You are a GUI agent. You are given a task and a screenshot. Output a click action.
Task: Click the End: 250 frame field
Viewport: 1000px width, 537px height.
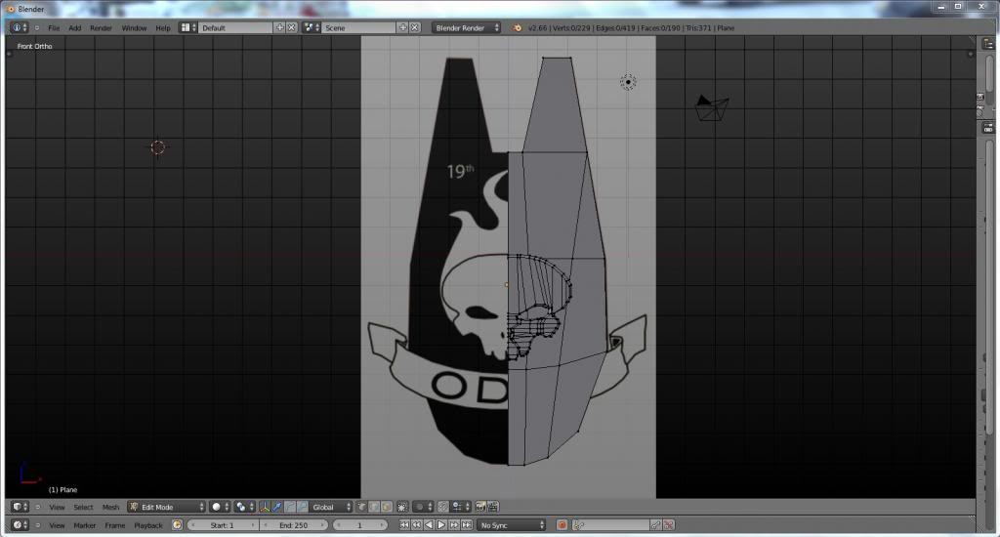(x=293, y=525)
